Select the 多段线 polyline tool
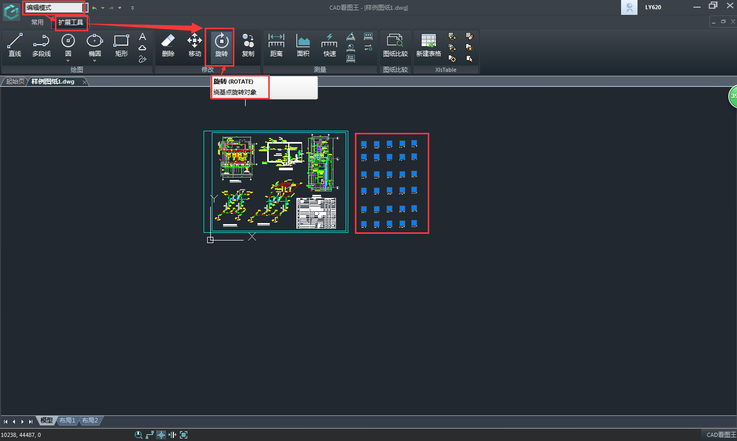The width and height of the screenshot is (737, 441). (x=42, y=45)
